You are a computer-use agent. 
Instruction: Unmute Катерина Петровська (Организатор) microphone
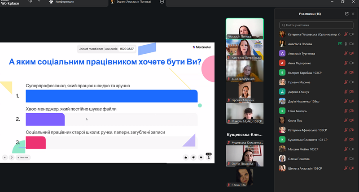[x=346, y=34]
